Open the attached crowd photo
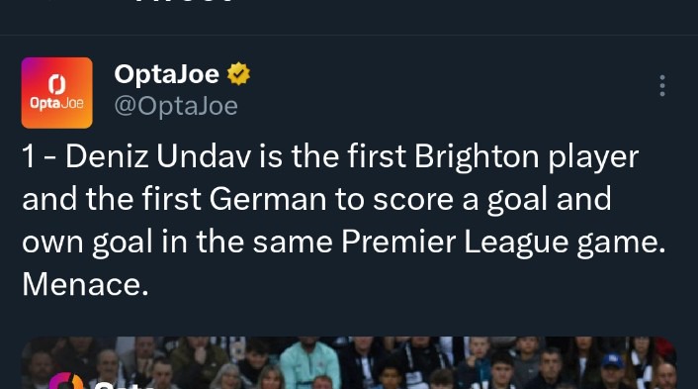698x389 pixels. click(349, 362)
